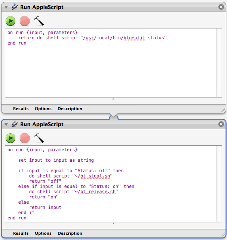Click the first script editor's vertical scrollbar
This screenshot has width=227, height=240.
(x=219, y=63)
